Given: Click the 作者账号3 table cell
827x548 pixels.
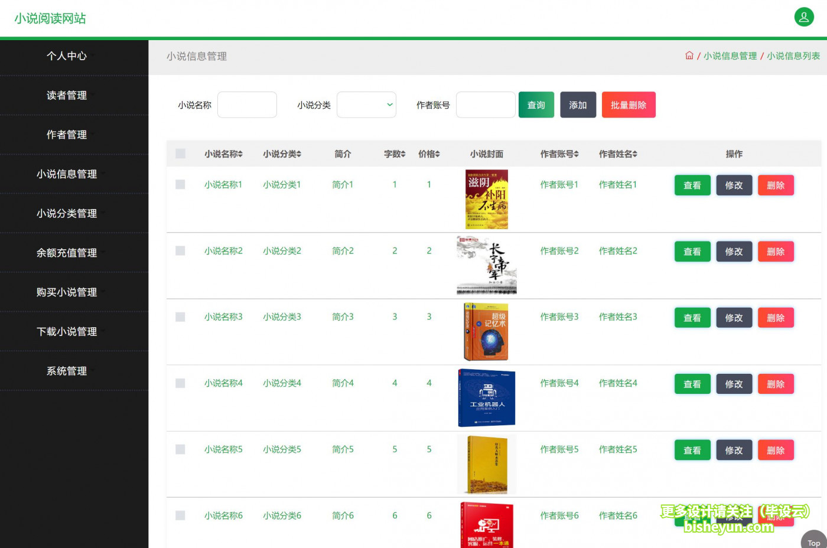Looking at the screenshot, I should click(x=559, y=317).
